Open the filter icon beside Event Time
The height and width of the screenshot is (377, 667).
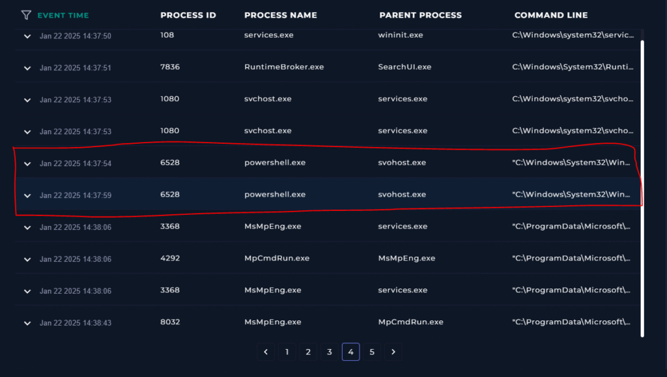click(x=26, y=15)
